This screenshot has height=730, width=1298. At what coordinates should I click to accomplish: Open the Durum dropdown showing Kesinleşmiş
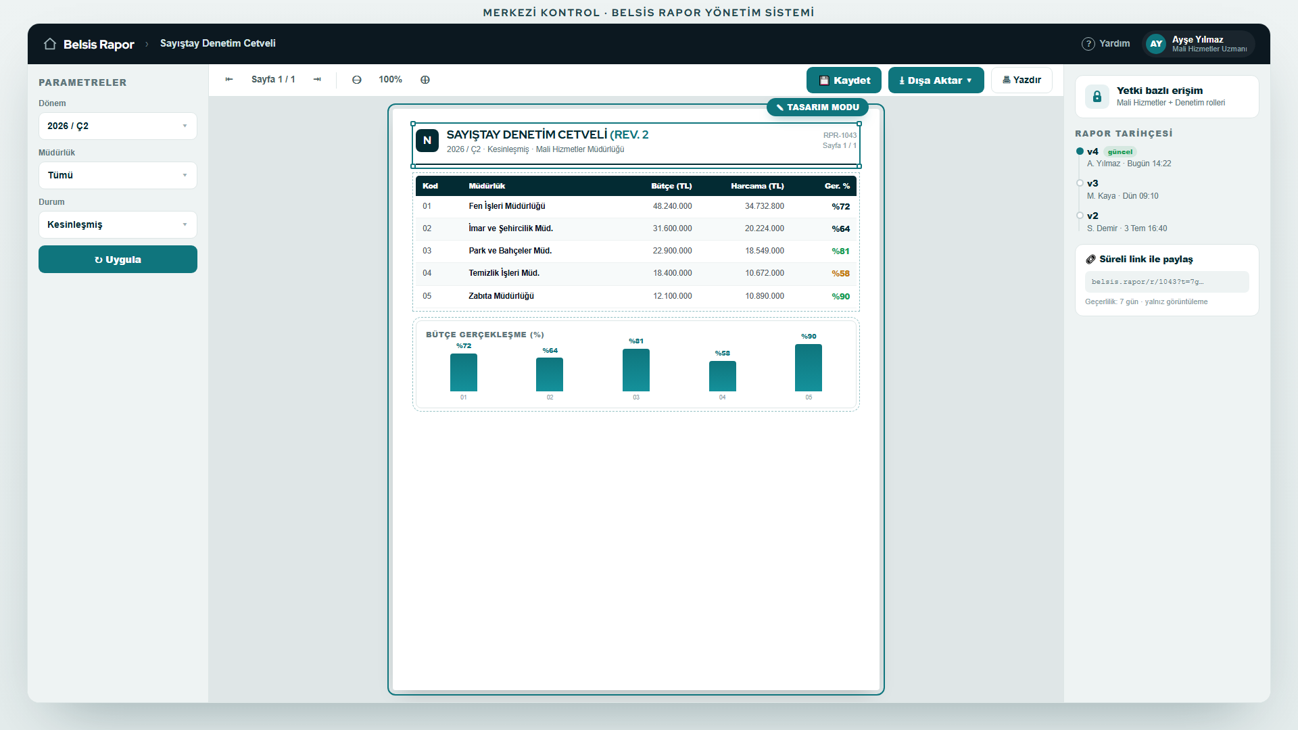118,225
